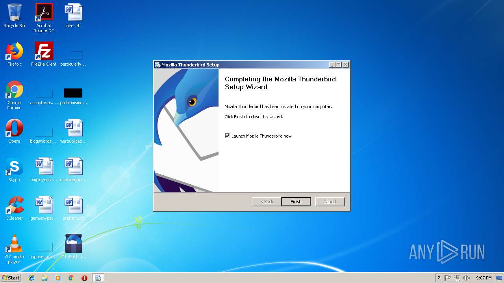Select the usersorgani... Word document
This screenshot has width=504, height=283.
pos(73,170)
